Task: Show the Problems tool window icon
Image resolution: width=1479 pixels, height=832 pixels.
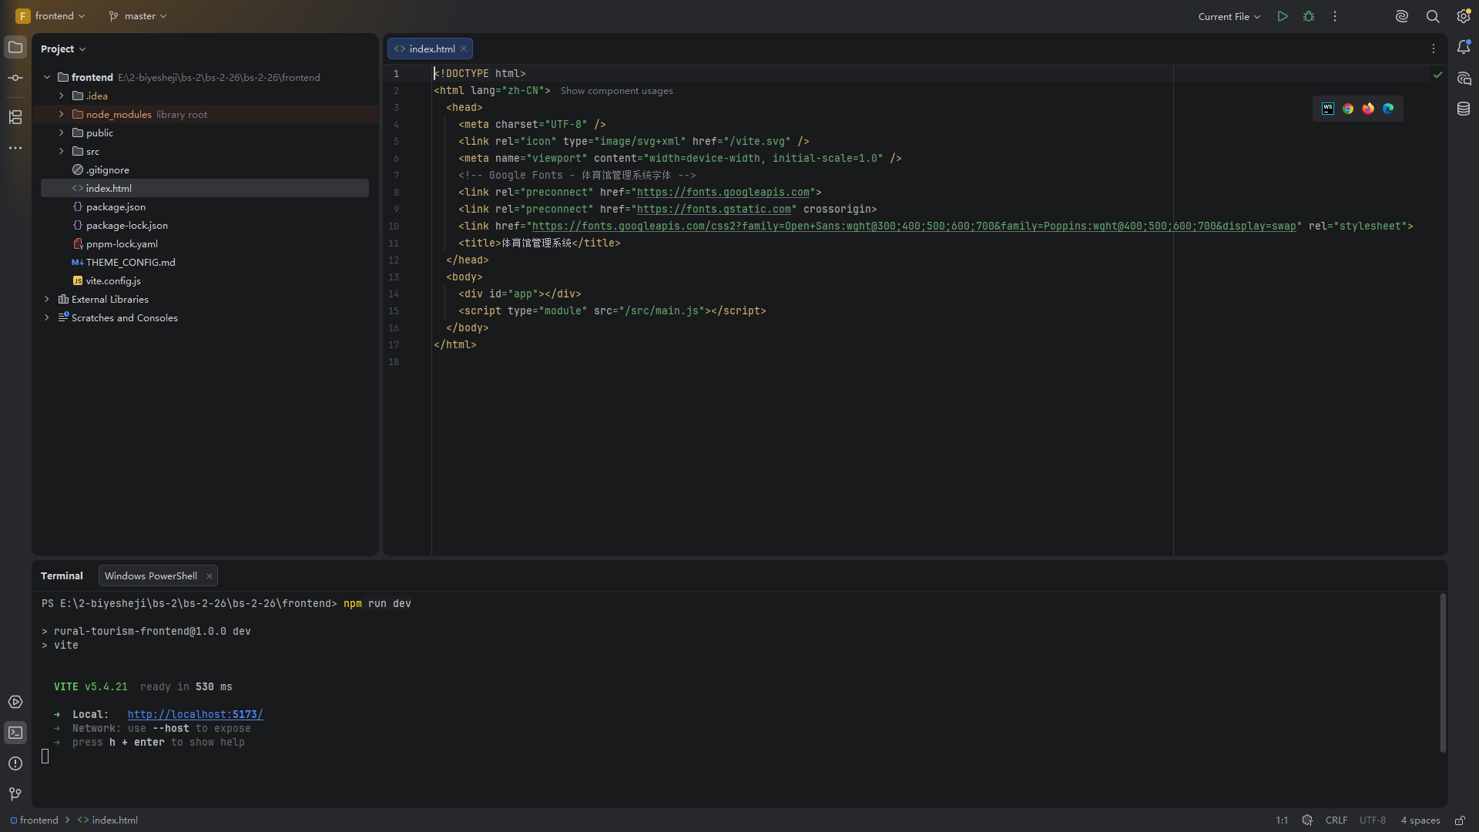Action: 15,763
